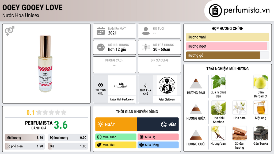Click the flower icon in Mùa Xuân
This screenshot has width=274, height=154.
pos(99,137)
